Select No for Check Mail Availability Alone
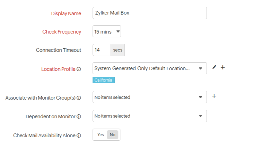This screenshot has width=265, height=149. [x=112, y=135]
